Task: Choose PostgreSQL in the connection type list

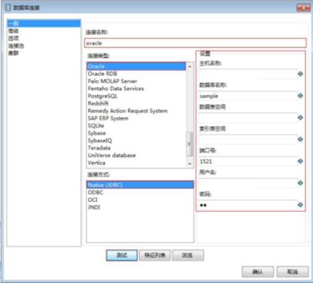Action: (136, 96)
